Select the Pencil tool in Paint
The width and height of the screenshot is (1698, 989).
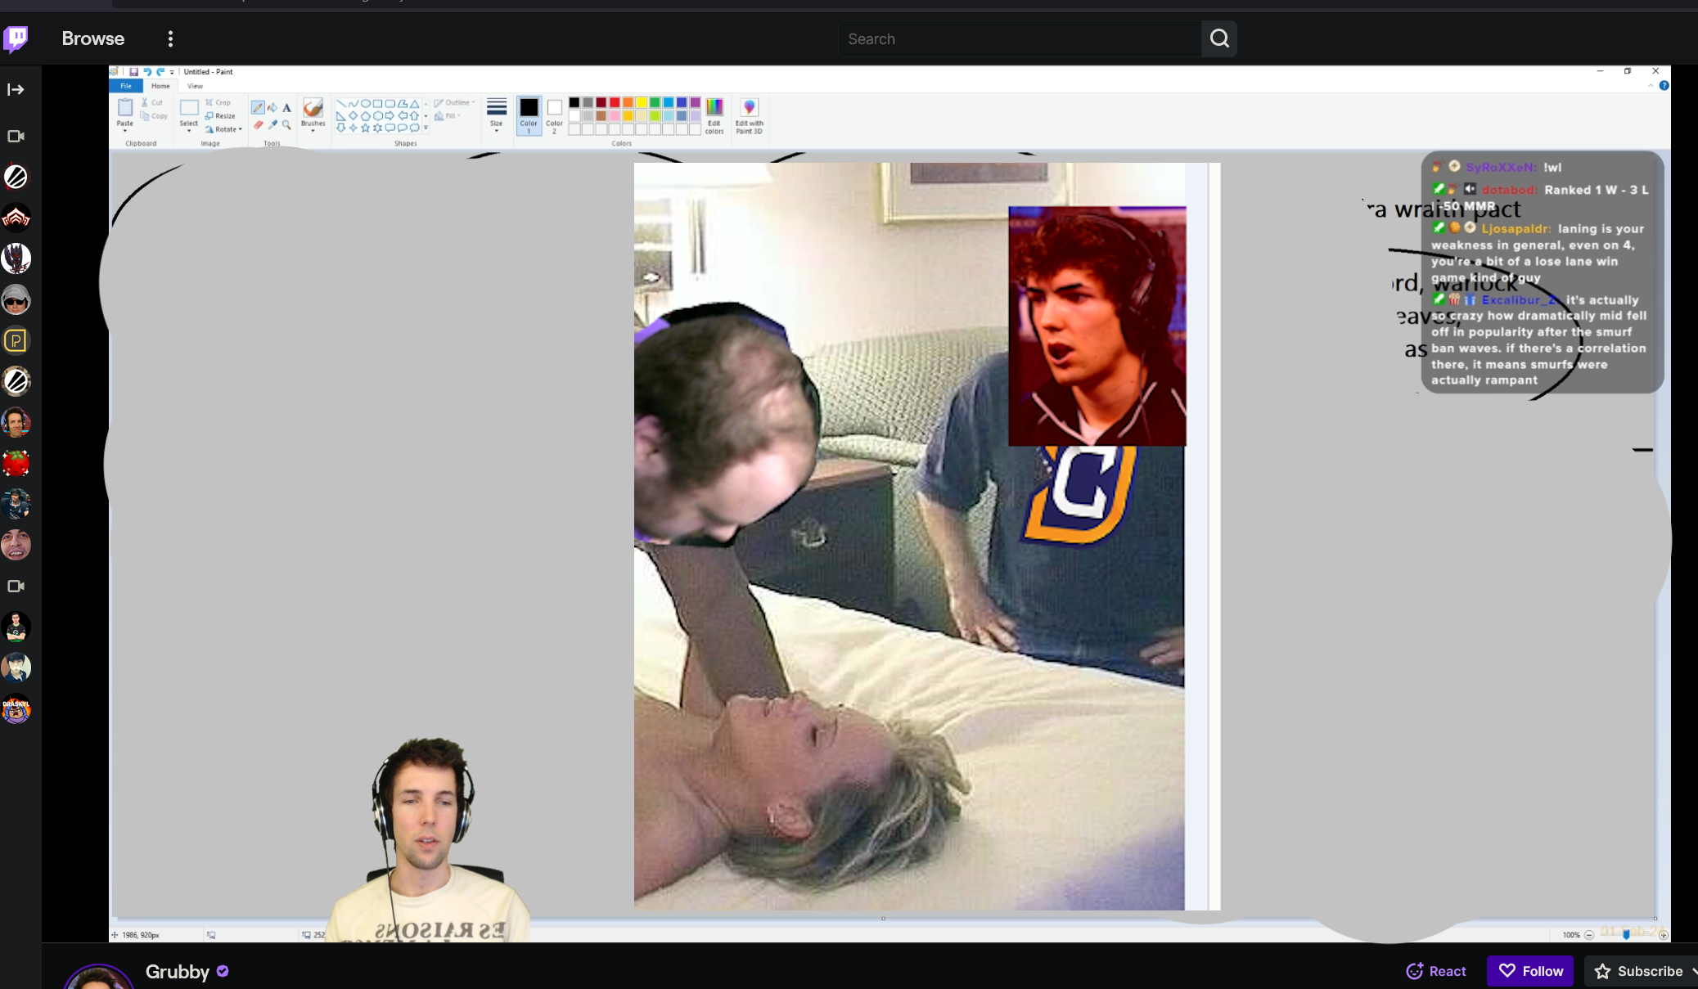[x=258, y=108]
